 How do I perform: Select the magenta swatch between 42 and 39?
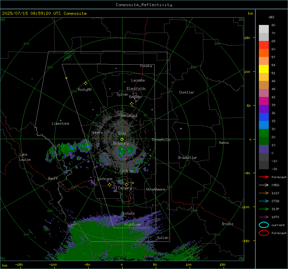[264, 101]
